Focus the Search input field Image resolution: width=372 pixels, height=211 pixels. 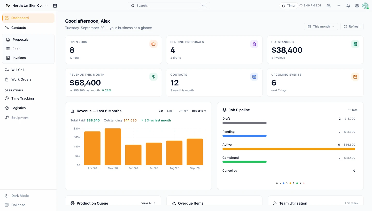(x=169, y=6)
